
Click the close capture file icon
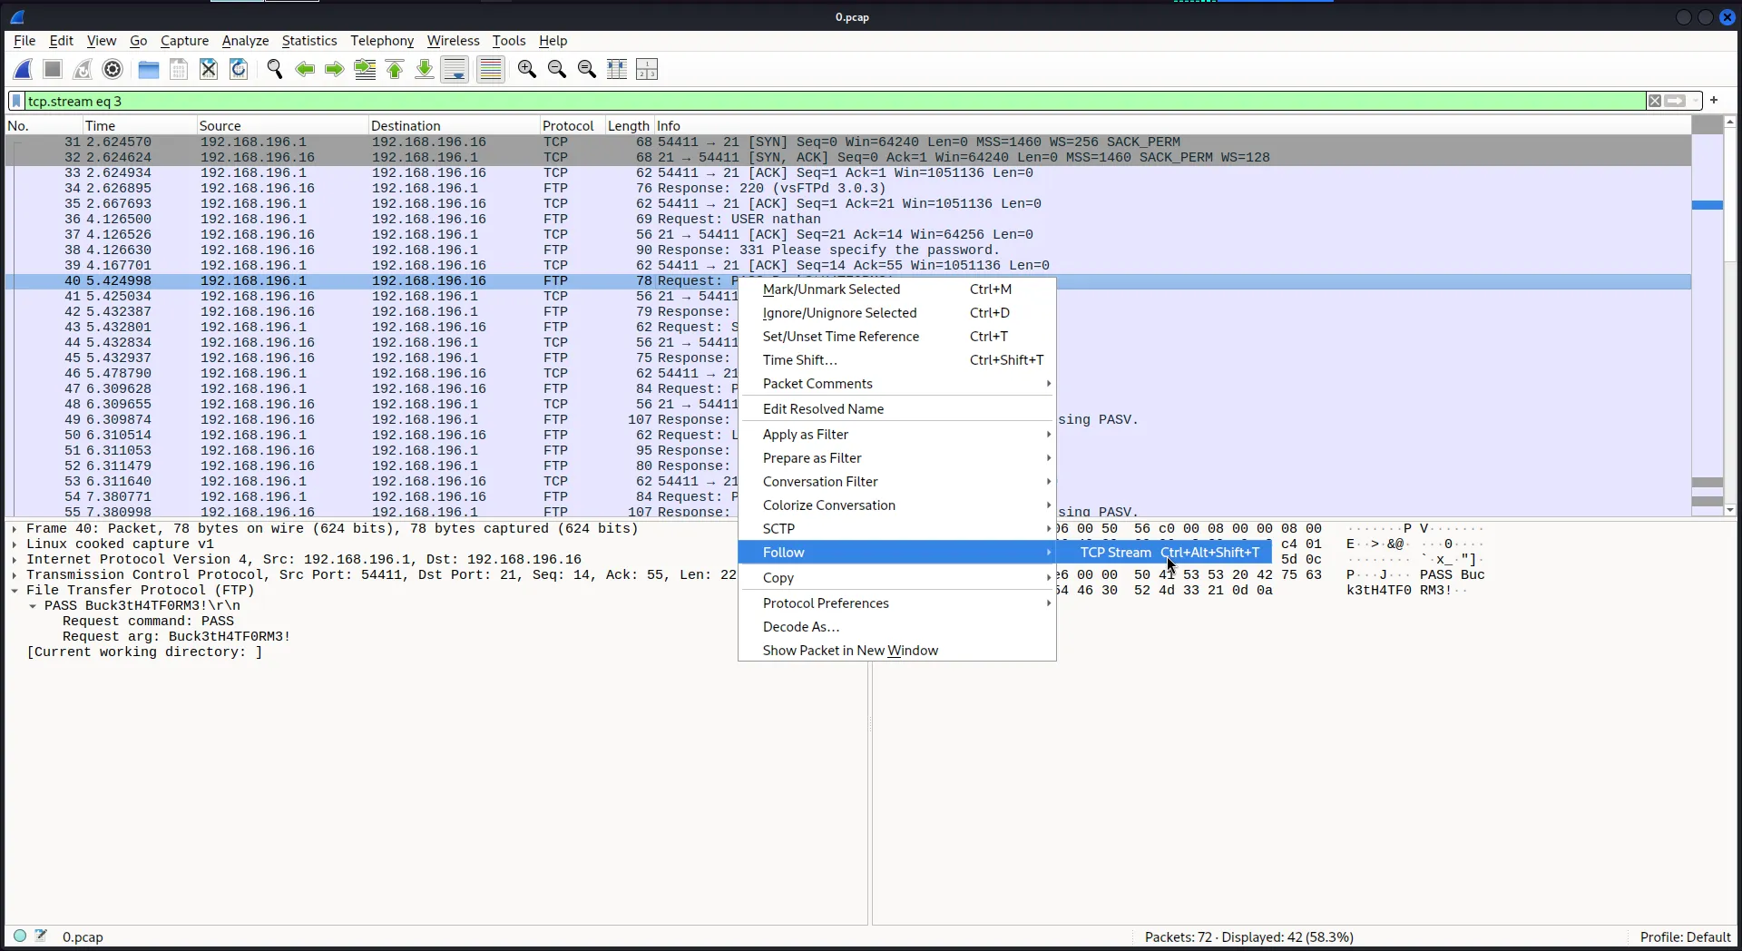pos(209,69)
